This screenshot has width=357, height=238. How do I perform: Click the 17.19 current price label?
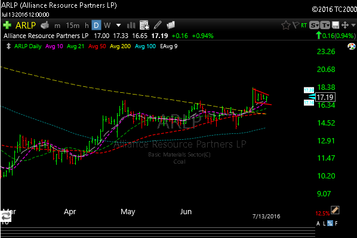tap(325, 97)
